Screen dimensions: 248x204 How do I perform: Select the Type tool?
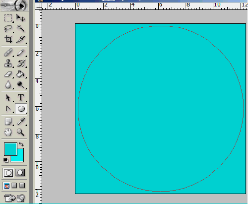[x=21, y=98]
